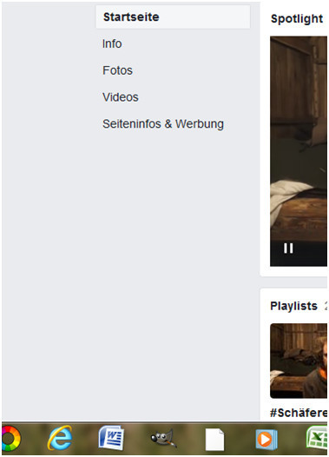Launch Excel from the taskbar
The image size is (329, 457).
(x=317, y=438)
